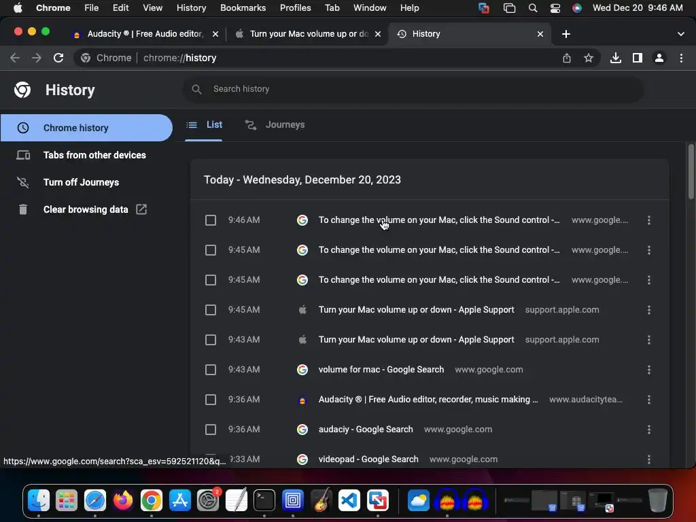Image resolution: width=696 pixels, height=522 pixels.
Task: Click the reload page icon
Action: [58, 58]
